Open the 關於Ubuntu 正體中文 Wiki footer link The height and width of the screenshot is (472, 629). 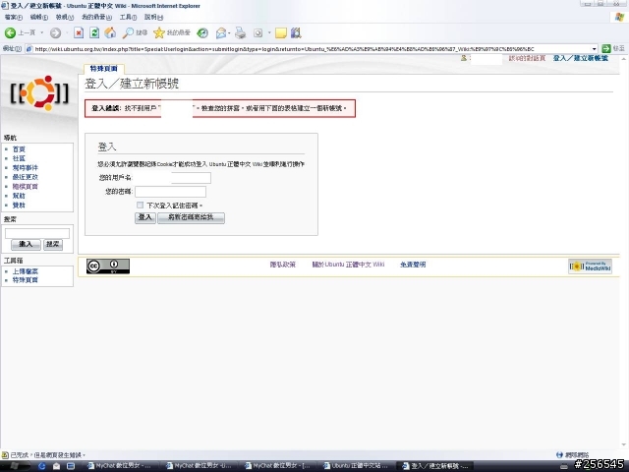pos(348,265)
